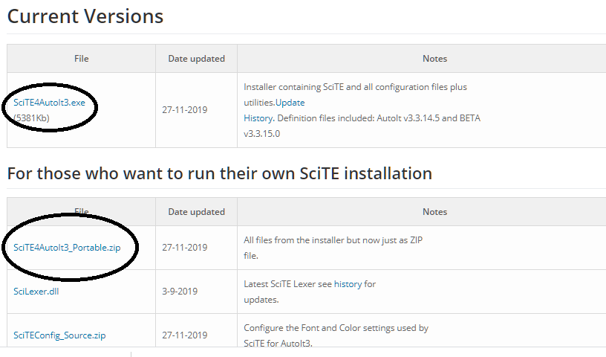Click the 'All files from the installer' note
606x357 pixels.
pos(333,240)
